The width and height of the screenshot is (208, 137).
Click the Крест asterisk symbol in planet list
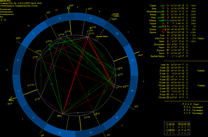pyautogui.click(x=167, y=53)
